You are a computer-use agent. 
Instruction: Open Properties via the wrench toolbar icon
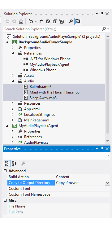(71, 22)
